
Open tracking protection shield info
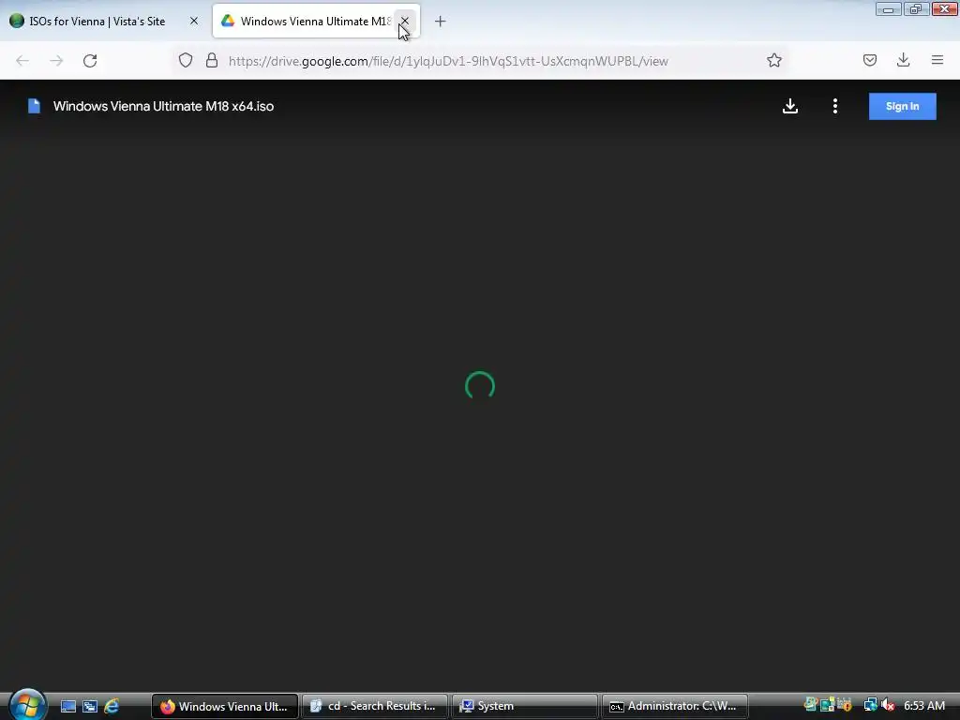coord(186,60)
